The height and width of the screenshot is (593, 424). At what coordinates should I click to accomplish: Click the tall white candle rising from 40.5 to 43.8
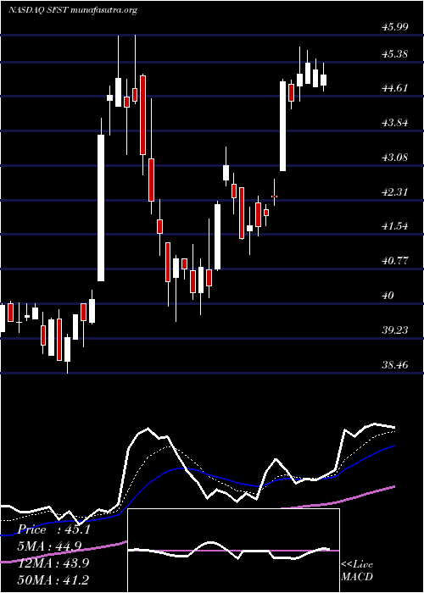tap(101, 208)
